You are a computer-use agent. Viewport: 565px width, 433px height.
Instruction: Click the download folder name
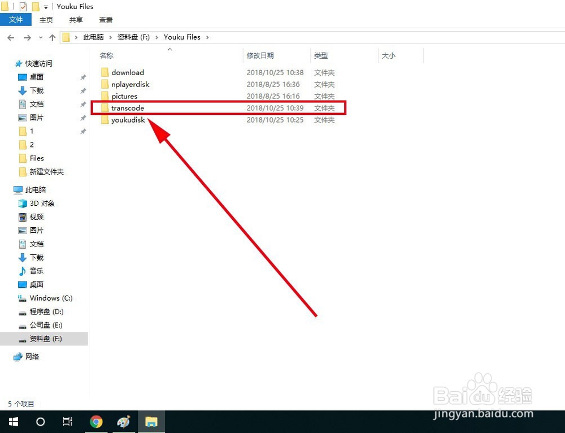(x=128, y=72)
